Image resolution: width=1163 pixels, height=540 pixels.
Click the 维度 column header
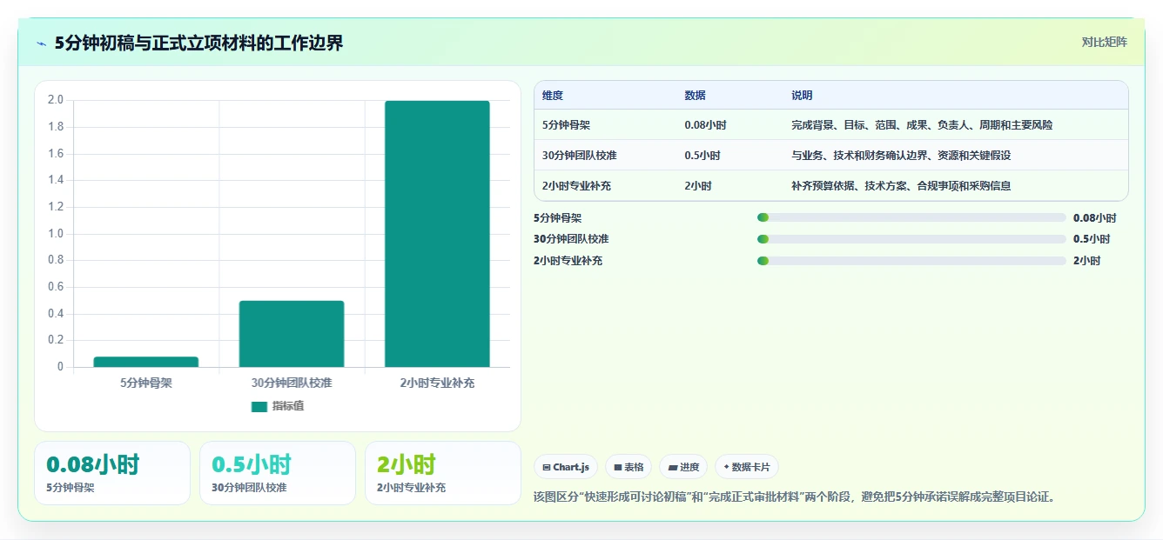(553, 96)
